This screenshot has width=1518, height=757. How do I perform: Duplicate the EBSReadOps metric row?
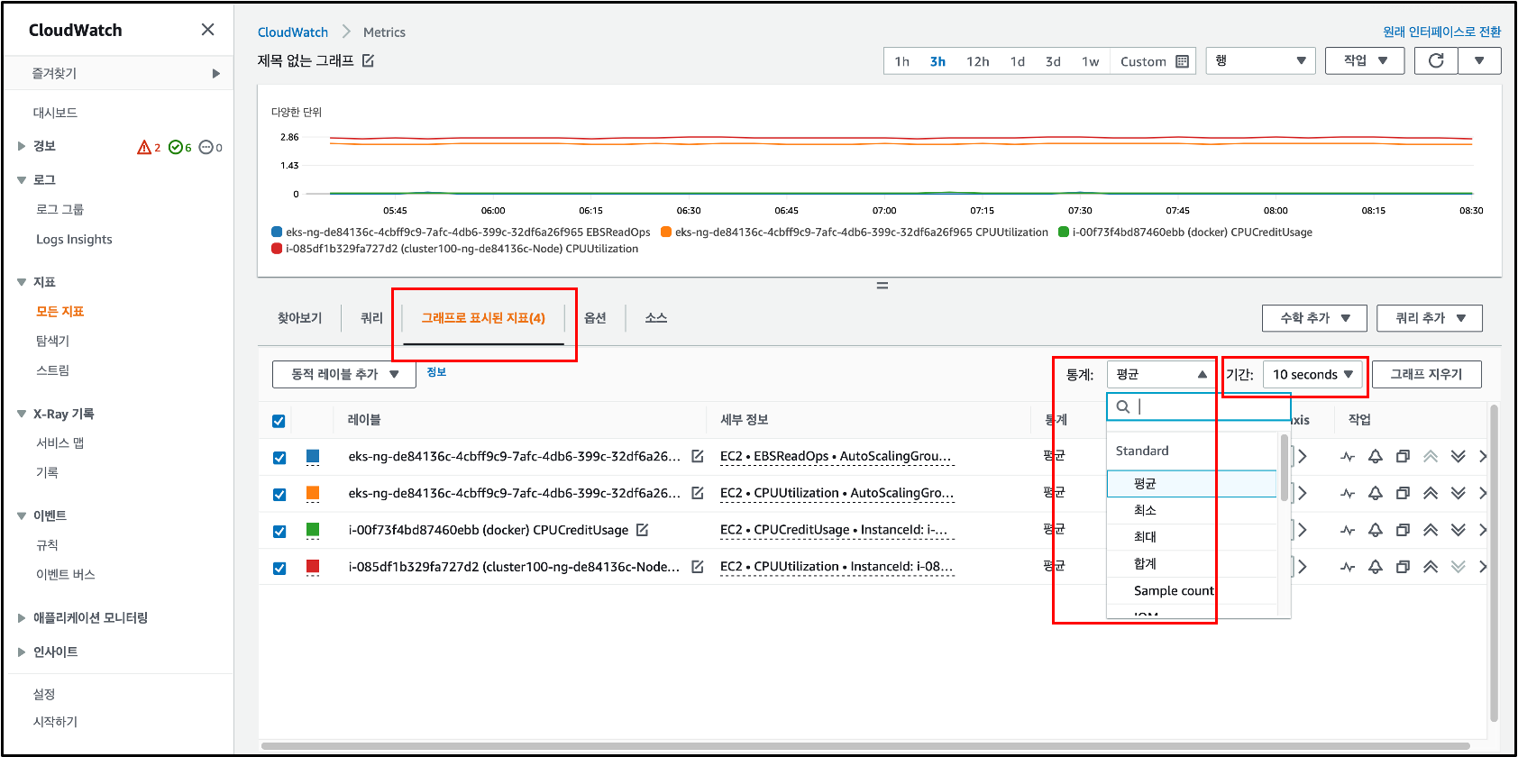click(1403, 457)
